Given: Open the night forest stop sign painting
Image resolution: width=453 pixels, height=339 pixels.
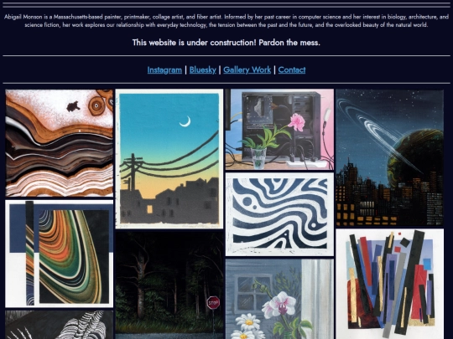Looking at the screenshot, I should click(x=169, y=285).
